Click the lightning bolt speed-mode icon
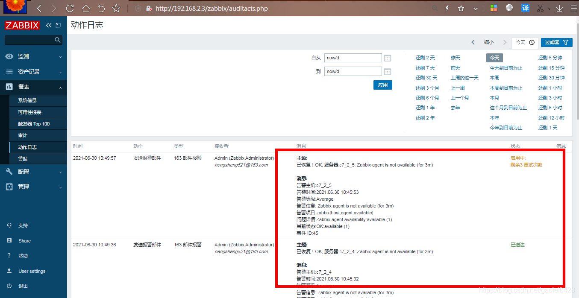 click(447, 8)
